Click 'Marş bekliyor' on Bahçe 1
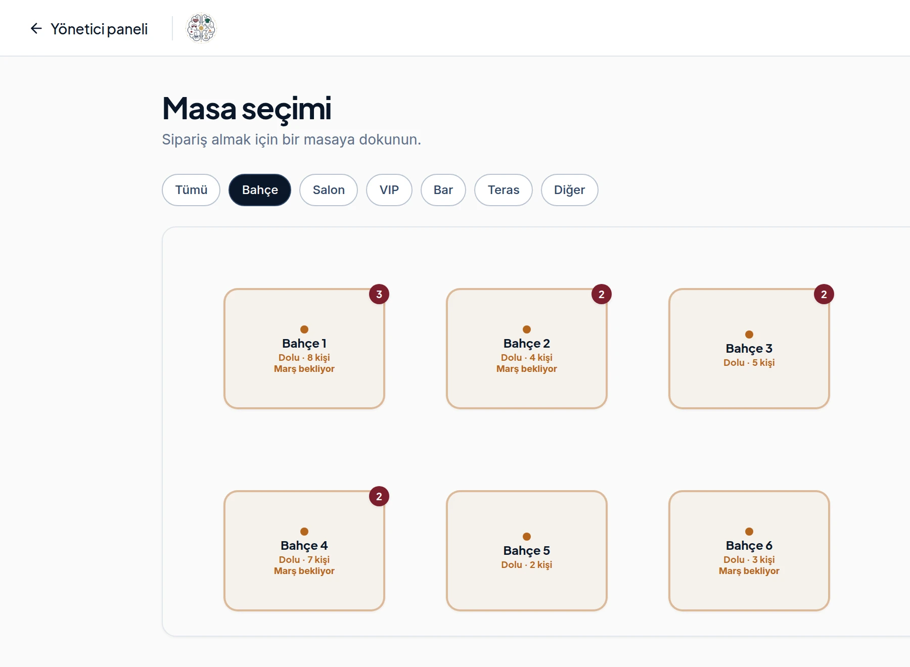910x667 pixels. pos(304,369)
